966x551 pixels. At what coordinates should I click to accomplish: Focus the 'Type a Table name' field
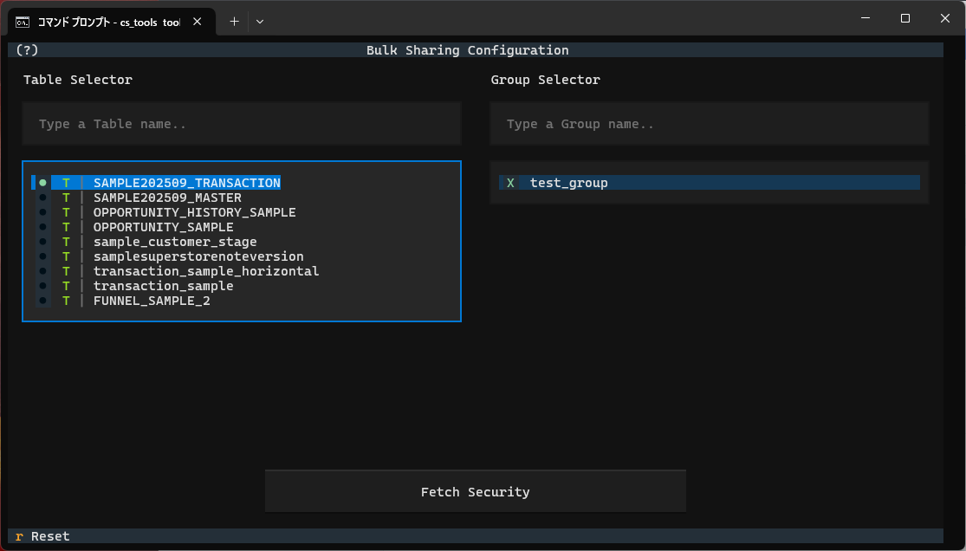click(242, 124)
